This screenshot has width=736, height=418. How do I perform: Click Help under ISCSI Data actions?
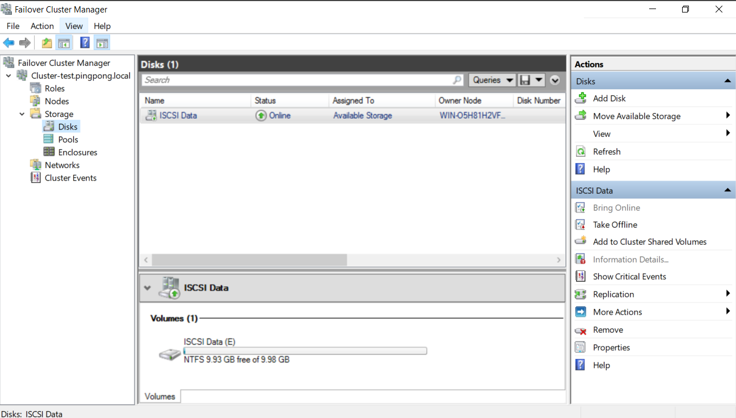point(602,365)
